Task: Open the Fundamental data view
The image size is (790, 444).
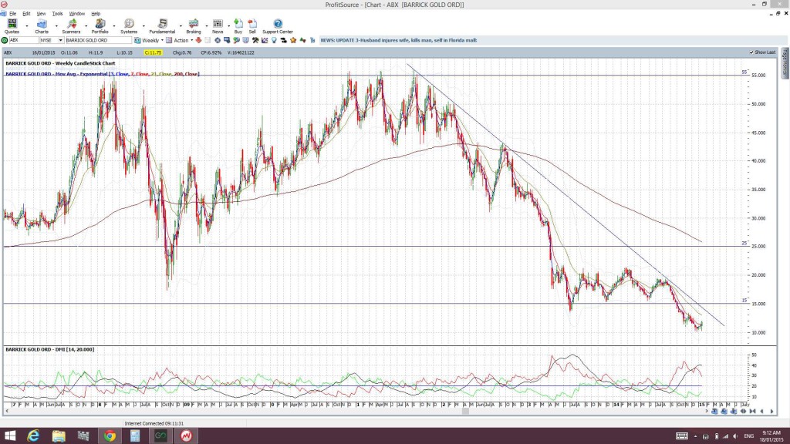Action: [x=162, y=26]
